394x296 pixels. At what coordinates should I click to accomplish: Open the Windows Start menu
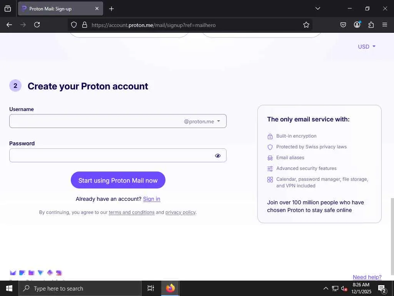pyautogui.click(x=9, y=288)
